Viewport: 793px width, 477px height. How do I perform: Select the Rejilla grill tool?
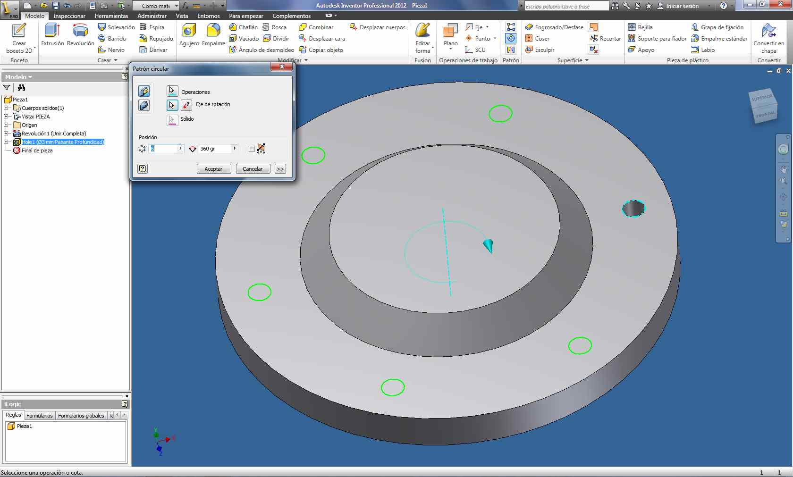641,27
